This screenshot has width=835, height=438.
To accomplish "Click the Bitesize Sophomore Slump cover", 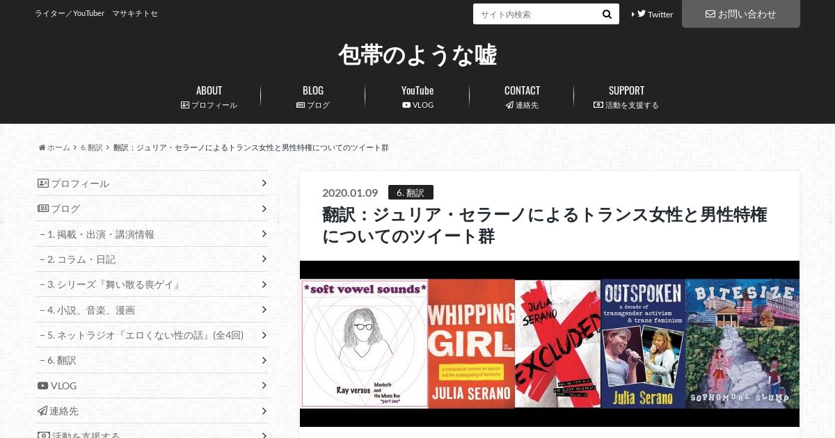I will (x=742, y=343).
